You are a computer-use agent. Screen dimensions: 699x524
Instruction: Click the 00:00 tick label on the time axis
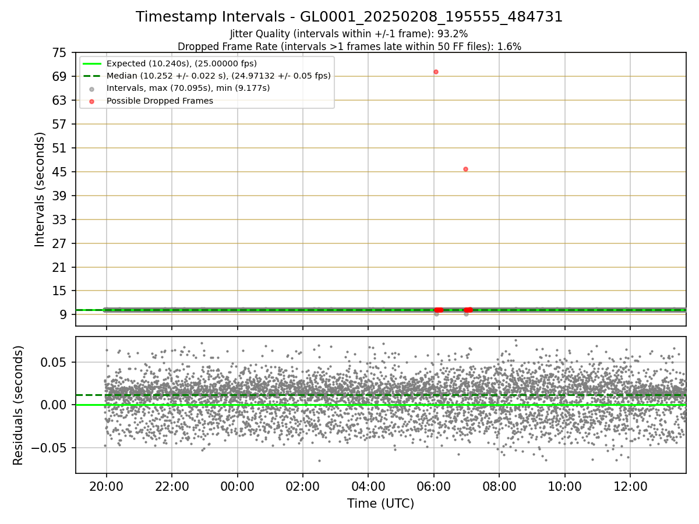click(237, 486)
